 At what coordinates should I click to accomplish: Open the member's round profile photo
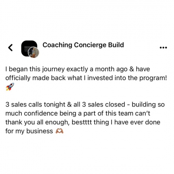[34, 53]
